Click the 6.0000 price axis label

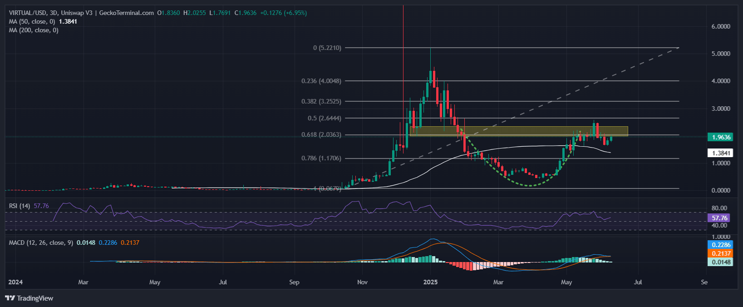pos(721,26)
